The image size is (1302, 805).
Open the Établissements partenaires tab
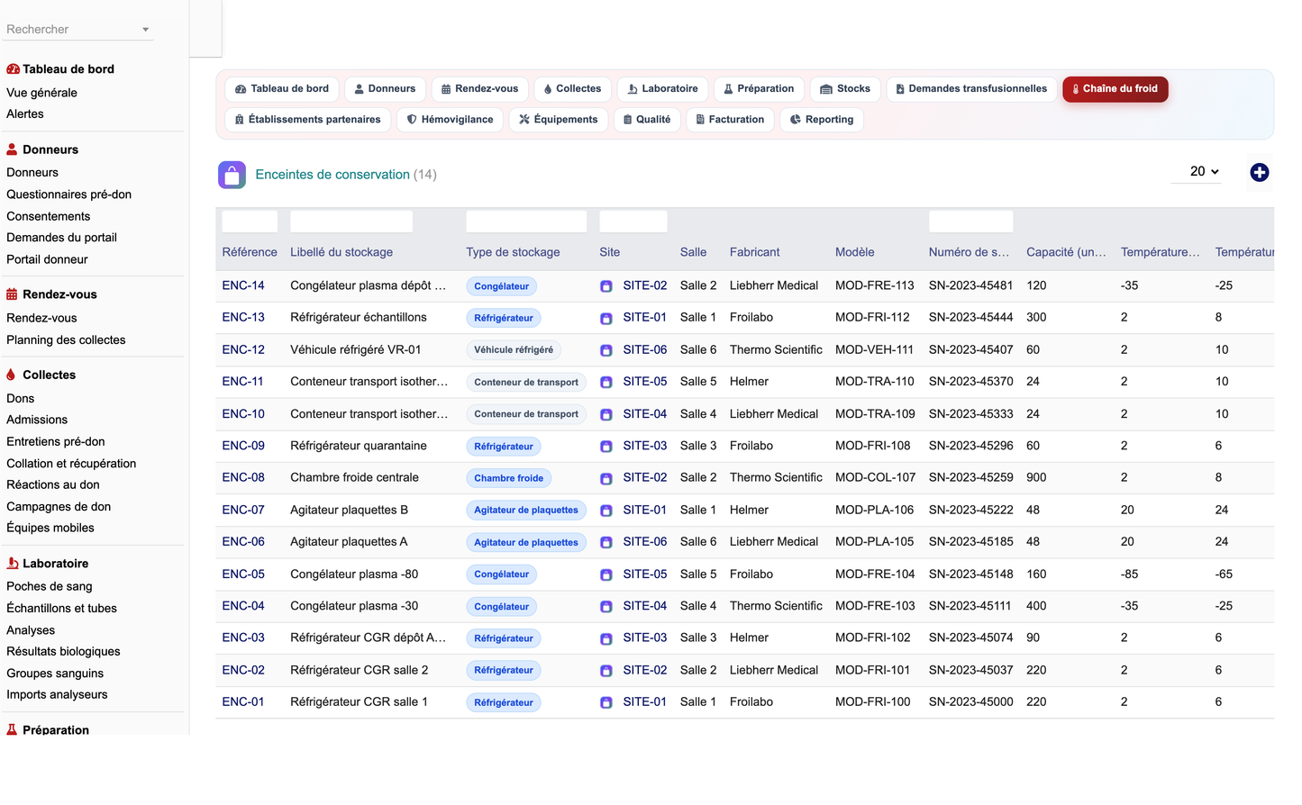tap(307, 120)
